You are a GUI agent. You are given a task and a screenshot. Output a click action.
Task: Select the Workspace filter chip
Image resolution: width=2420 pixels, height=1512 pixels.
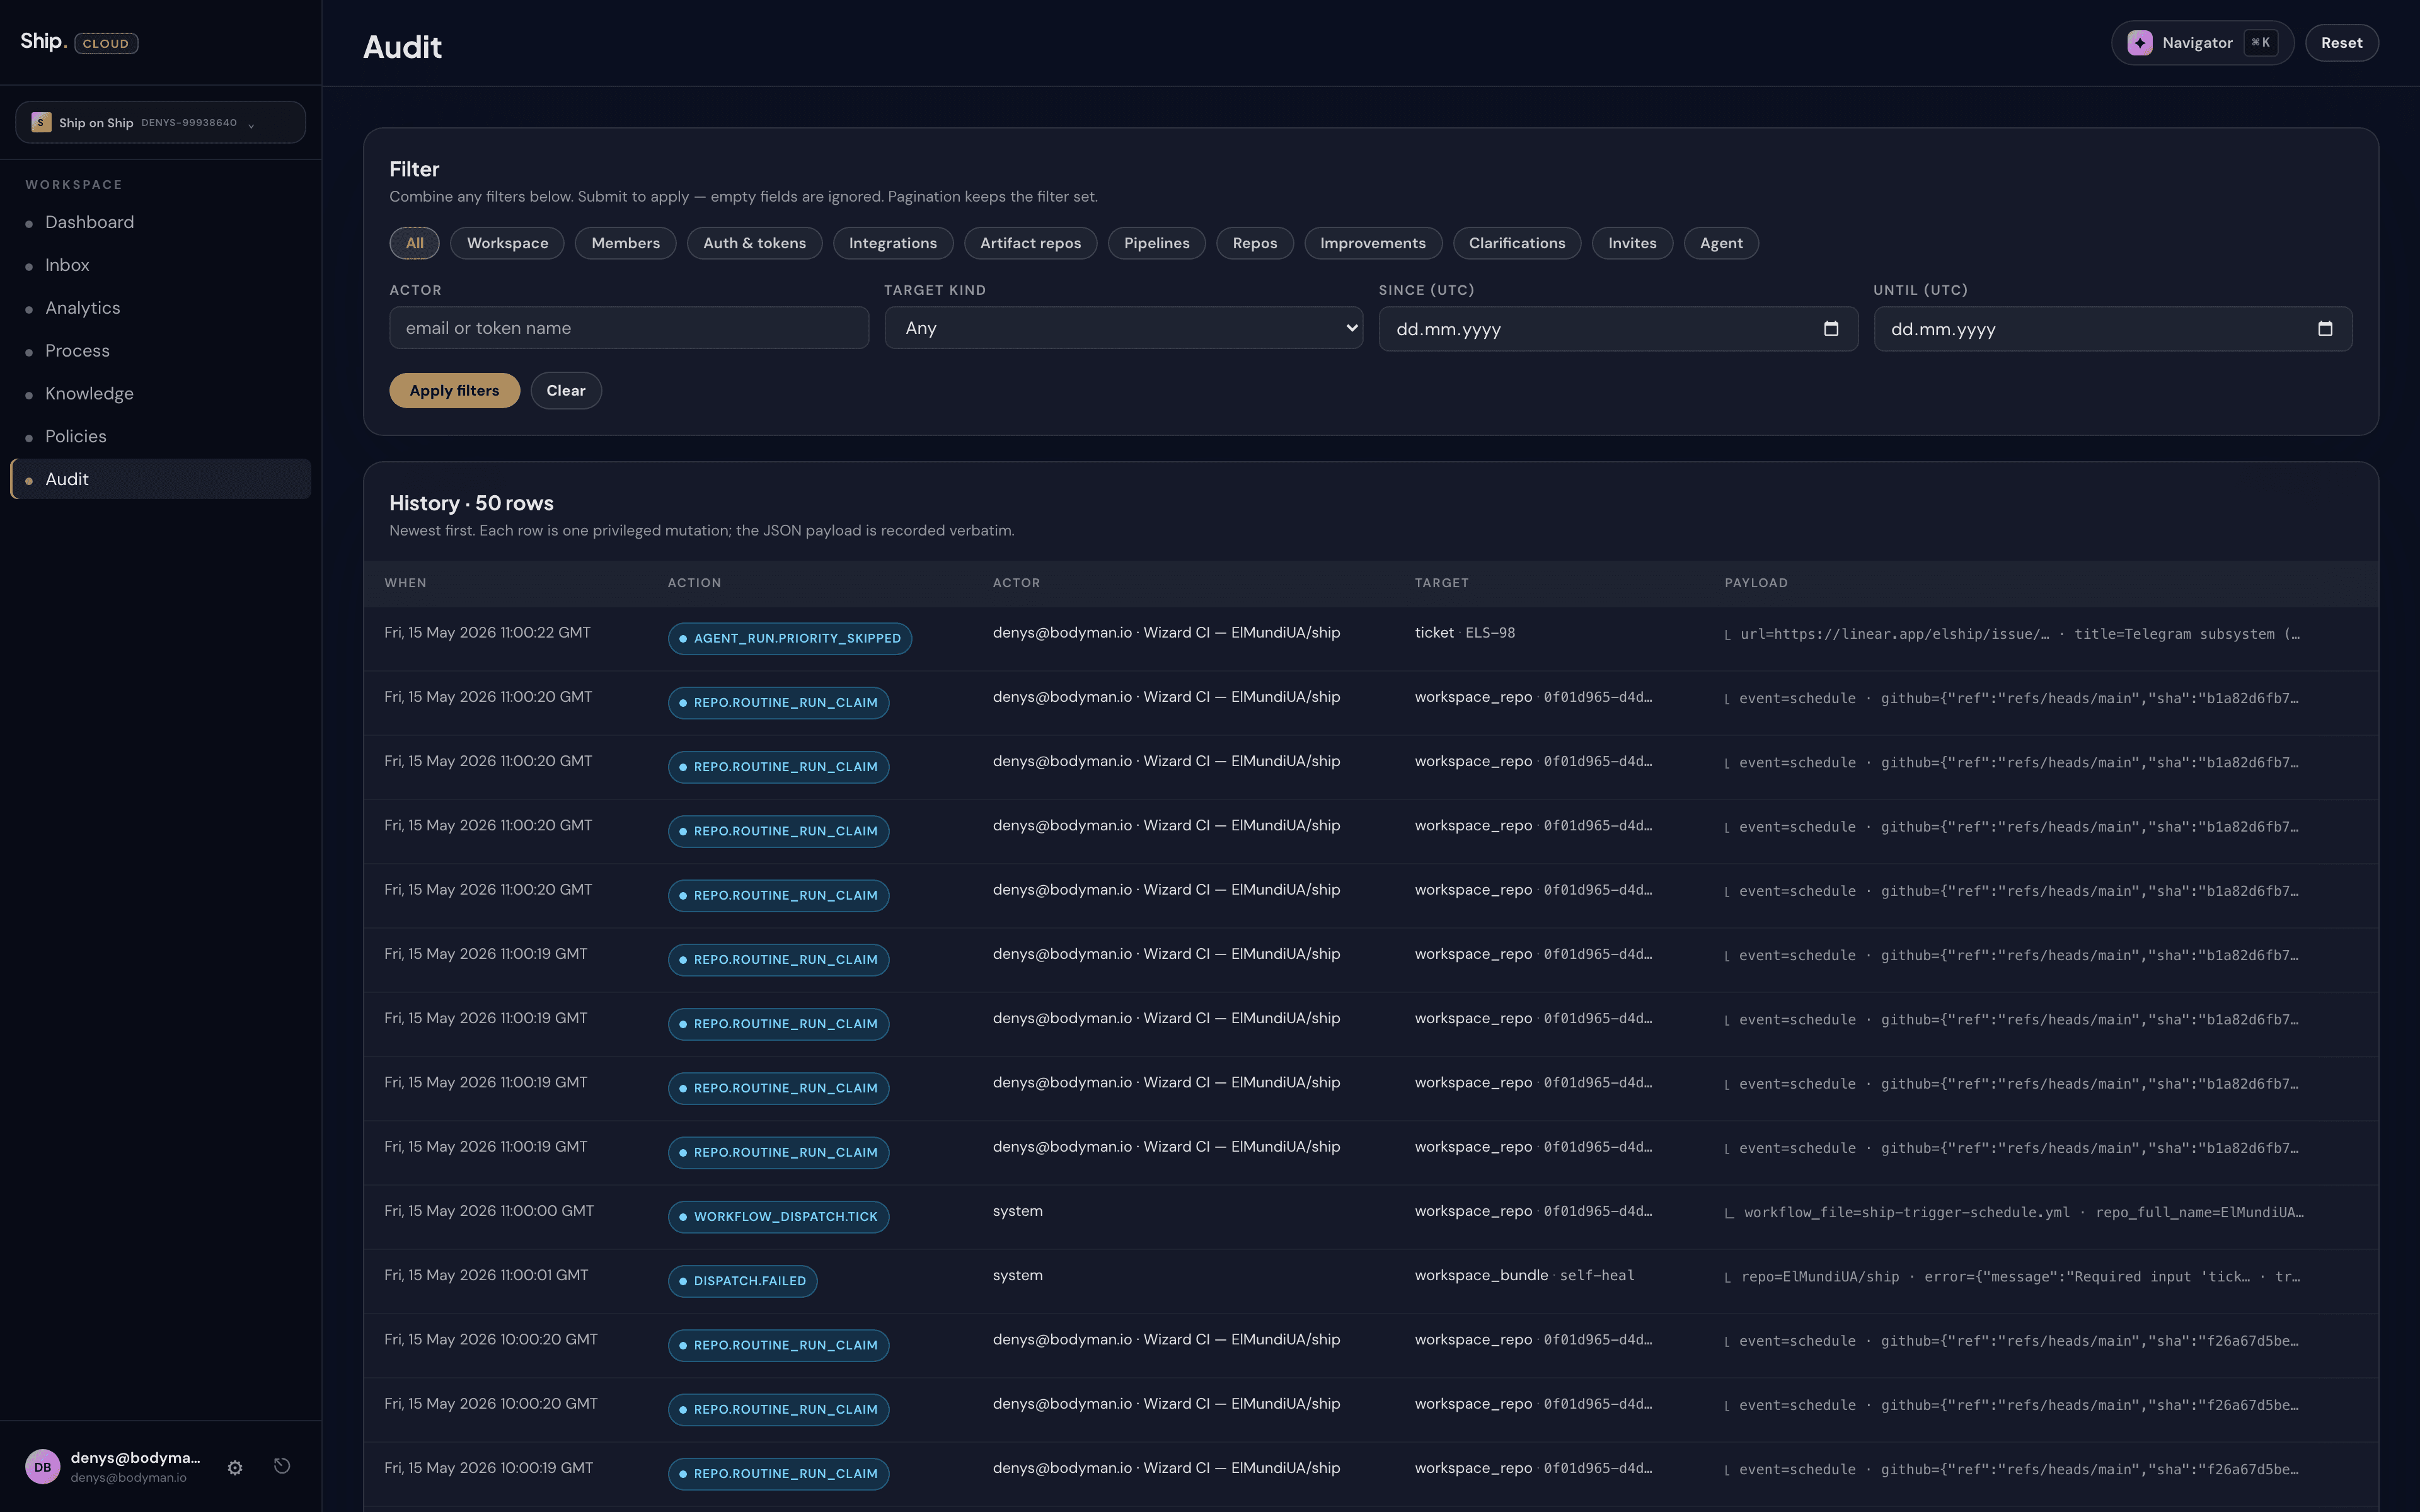pyautogui.click(x=507, y=243)
